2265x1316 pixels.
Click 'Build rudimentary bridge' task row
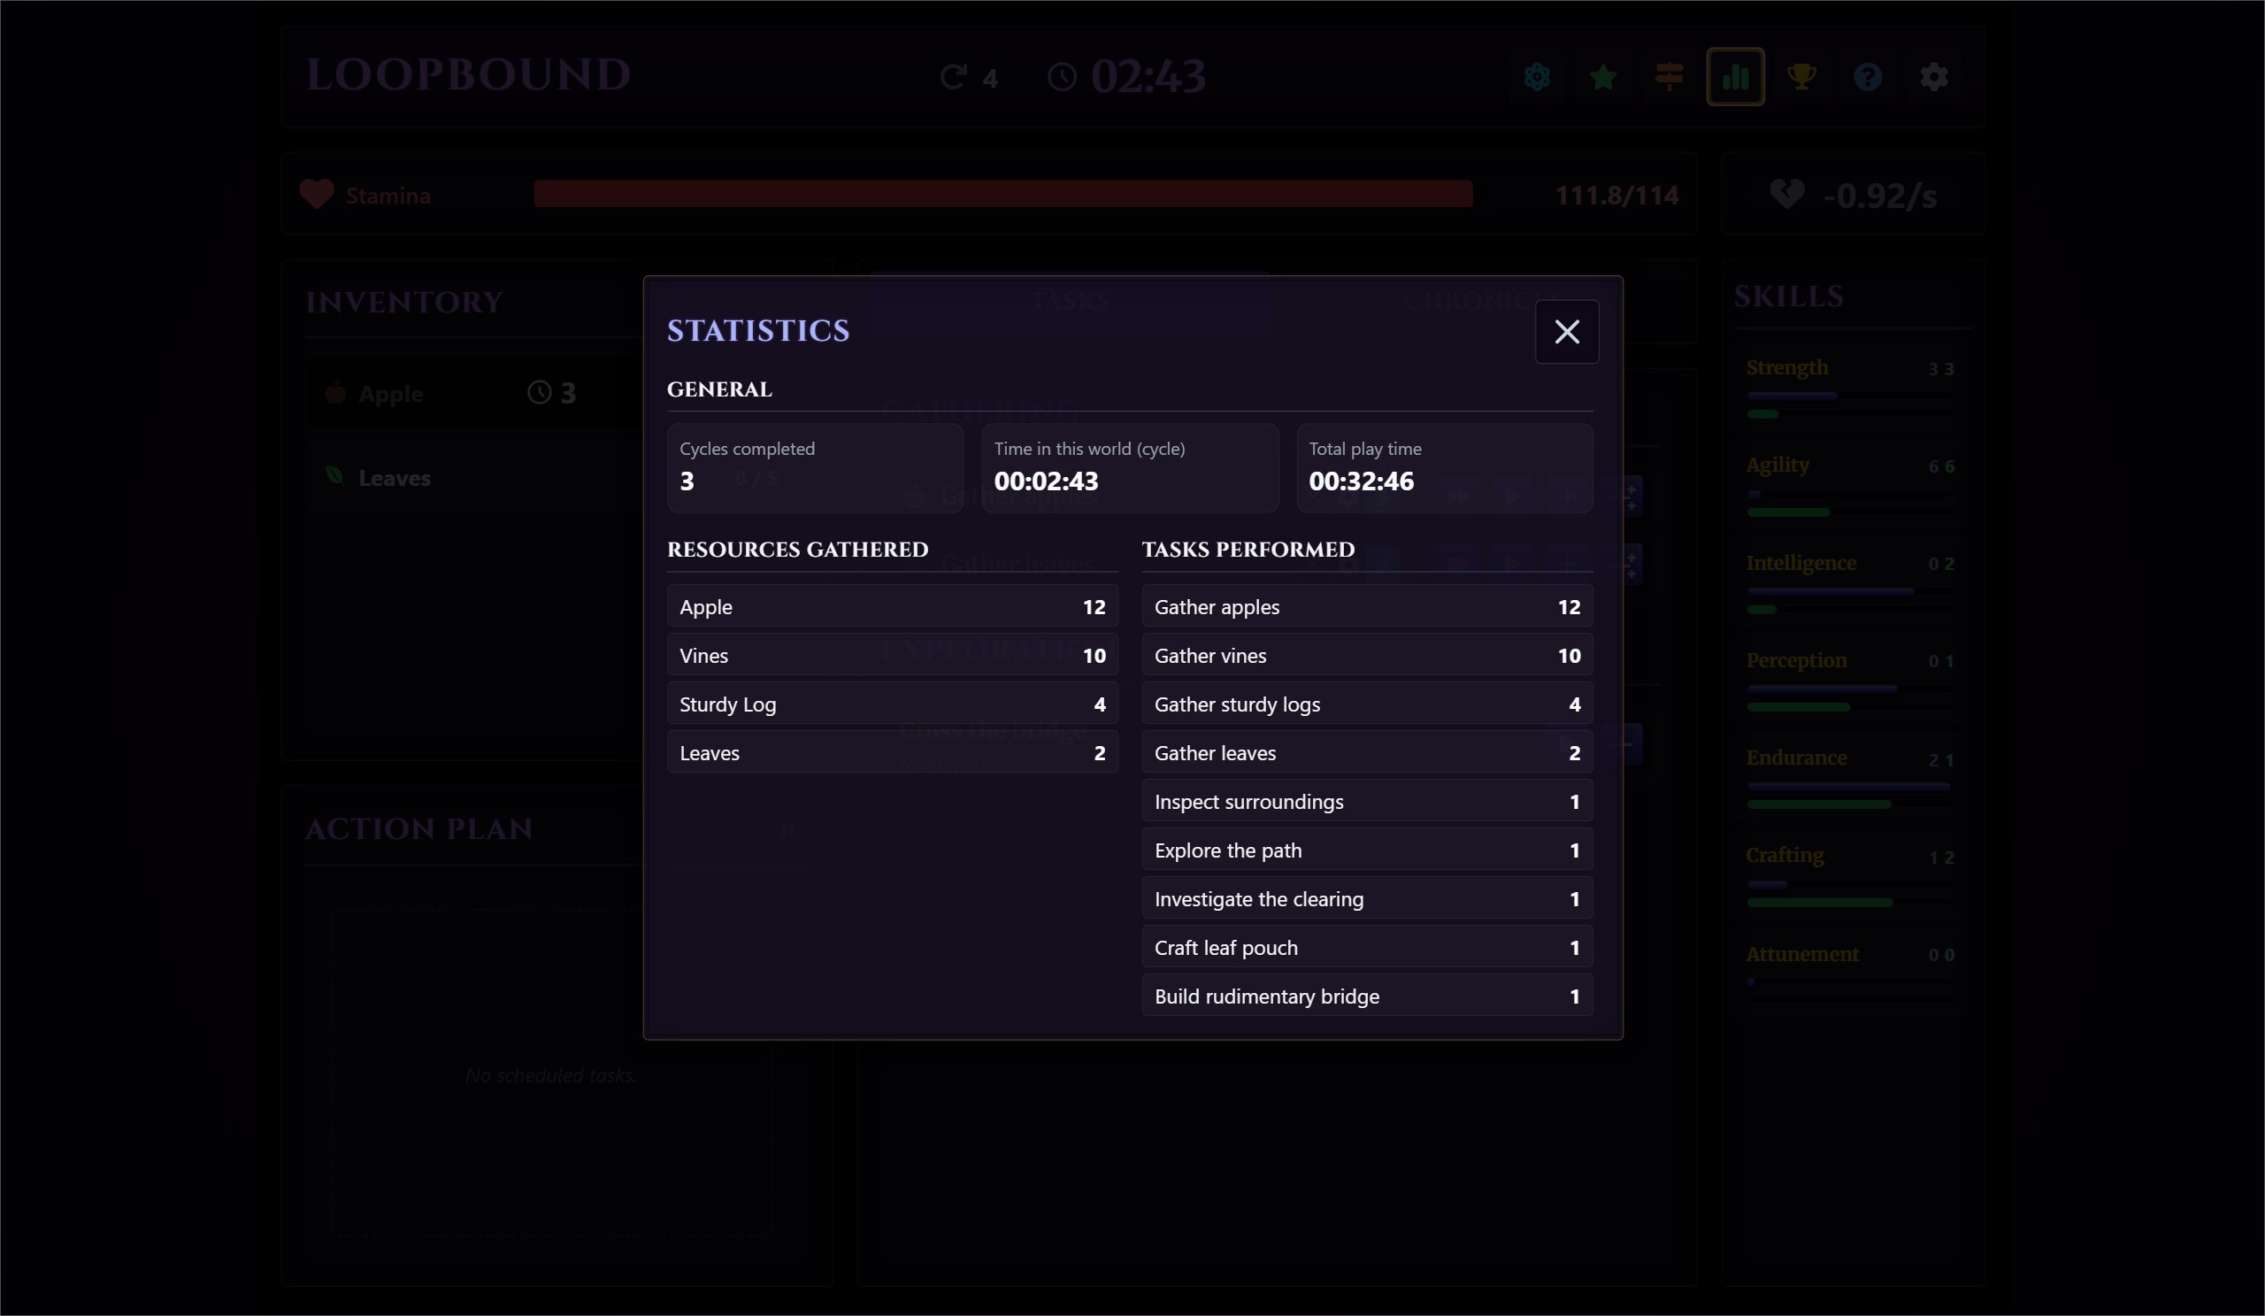coord(1367,995)
